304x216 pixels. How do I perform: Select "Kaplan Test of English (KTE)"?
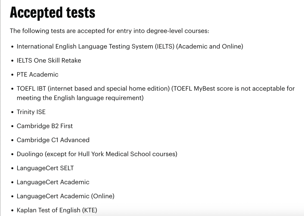click(x=57, y=210)
